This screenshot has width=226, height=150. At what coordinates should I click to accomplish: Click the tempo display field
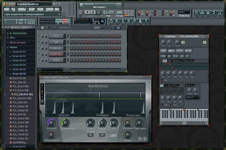109,12
